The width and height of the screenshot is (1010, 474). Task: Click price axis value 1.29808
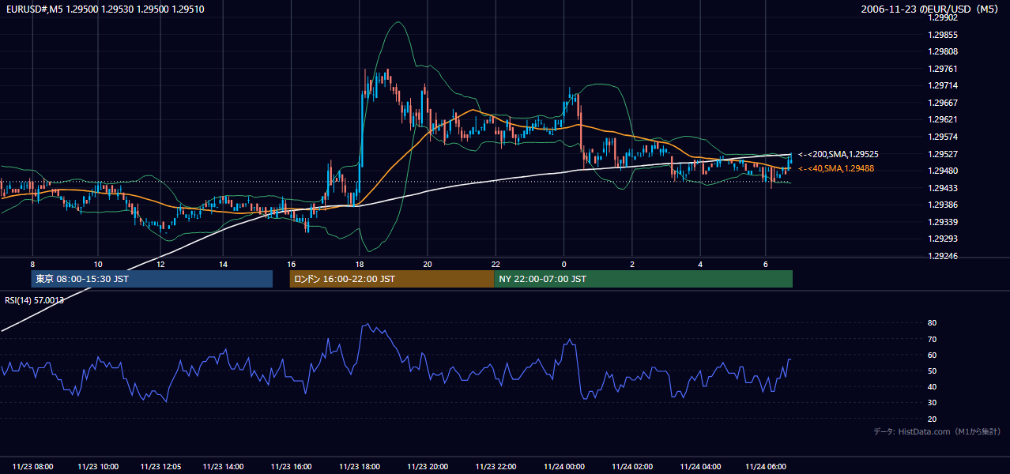pos(943,52)
